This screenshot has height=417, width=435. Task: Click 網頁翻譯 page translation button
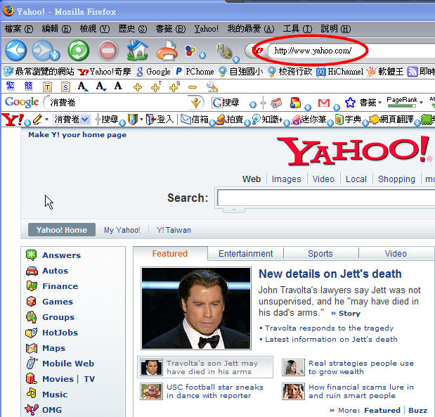(x=391, y=120)
